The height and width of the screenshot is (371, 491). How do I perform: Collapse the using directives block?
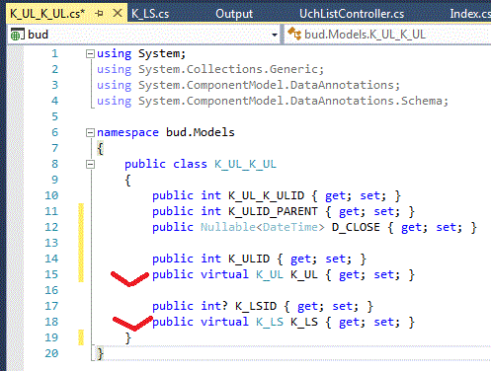pyautogui.click(x=90, y=53)
